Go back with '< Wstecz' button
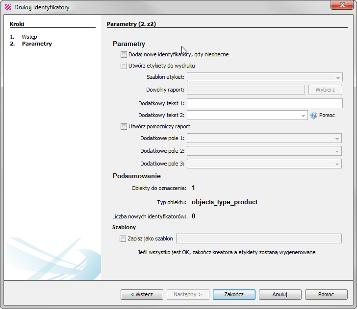The height and width of the screenshot is (309, 357). (142, 294)
